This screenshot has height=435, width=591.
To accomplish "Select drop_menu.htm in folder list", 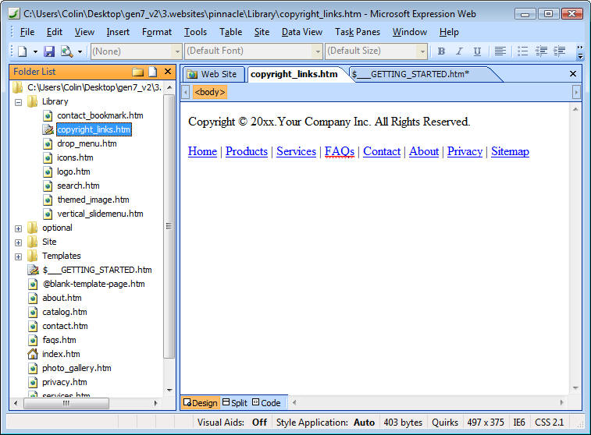I will [87, 143].
